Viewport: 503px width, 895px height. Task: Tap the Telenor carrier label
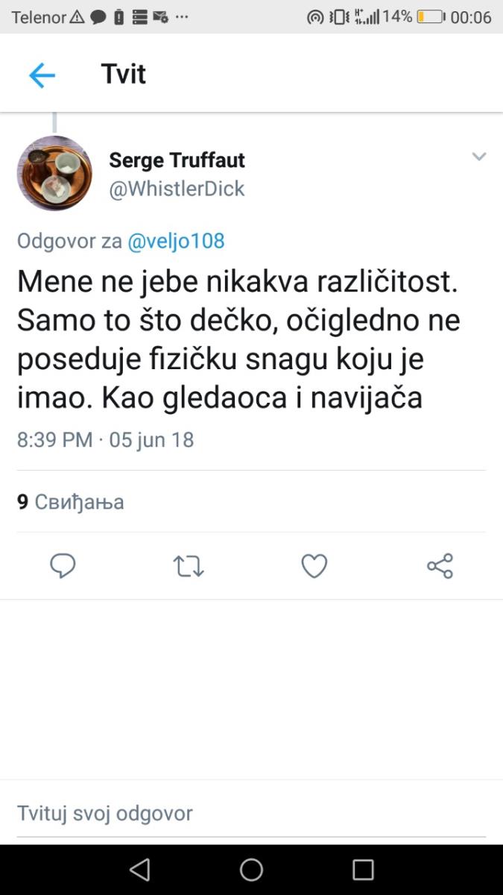tap(39, 17)
